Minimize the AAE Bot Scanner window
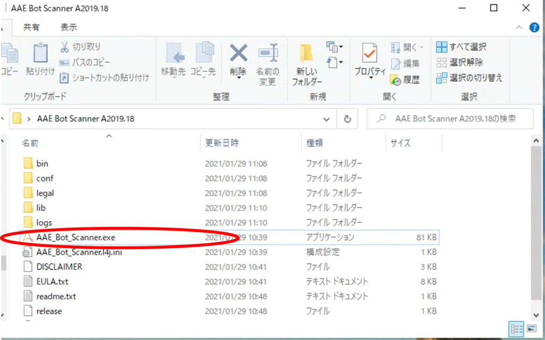Viewport: 545px width, 340px height. coord(462,8)
